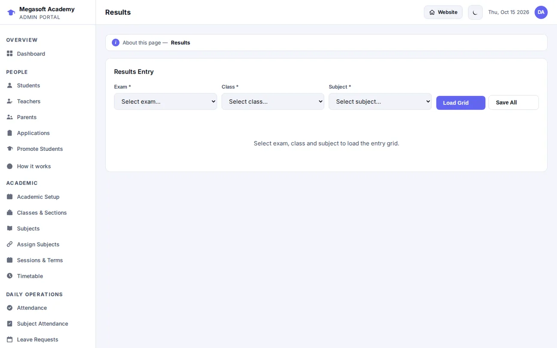Image resolution: width=557 pixels, height=348 pixels.
Task: Go to the Students page
Action: tap(48, 85)
